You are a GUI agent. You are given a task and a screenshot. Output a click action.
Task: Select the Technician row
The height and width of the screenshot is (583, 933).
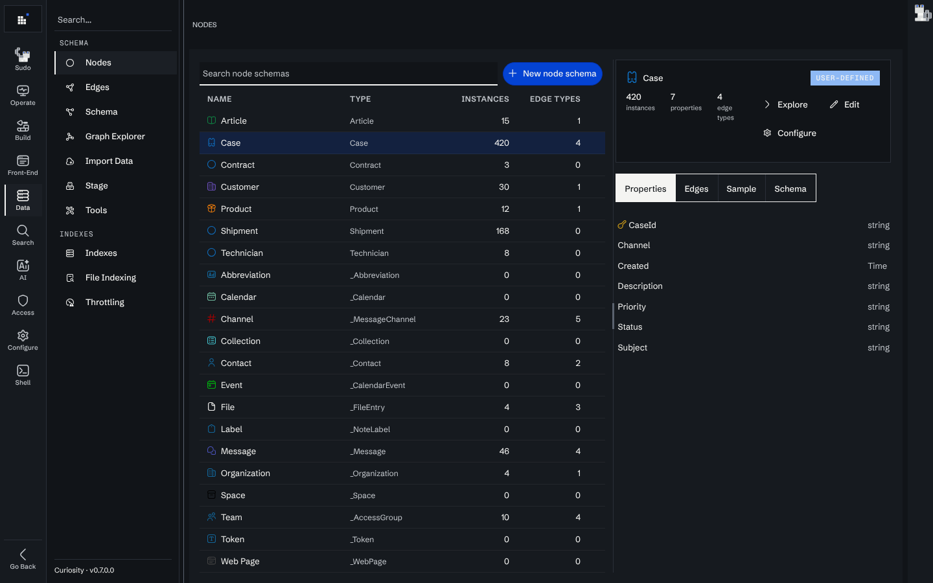(x=402, y=253)
